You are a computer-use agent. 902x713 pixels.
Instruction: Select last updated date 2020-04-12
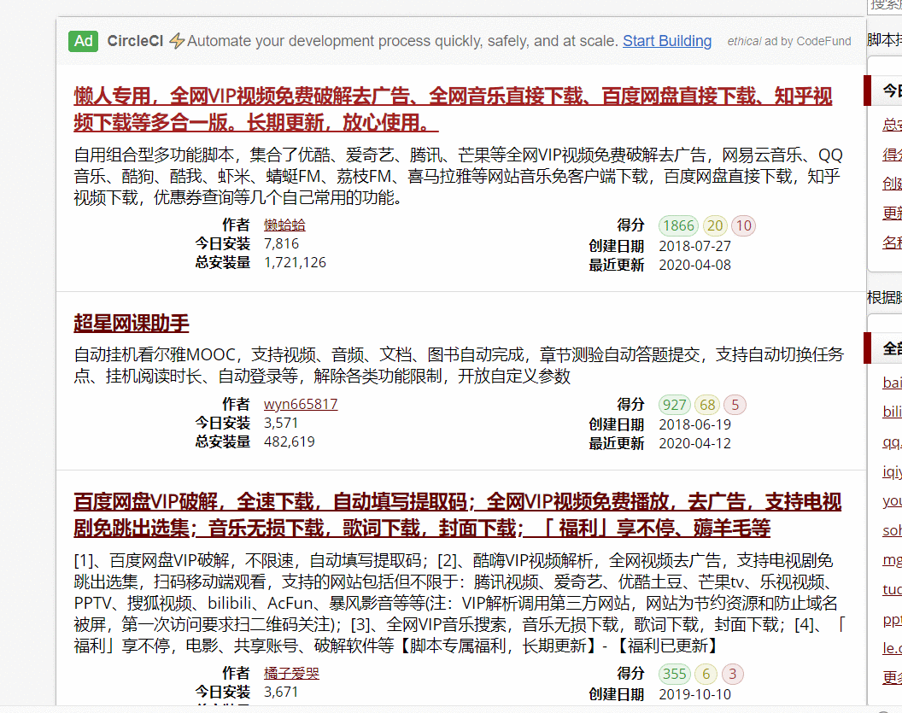click(x=694, y=444)
